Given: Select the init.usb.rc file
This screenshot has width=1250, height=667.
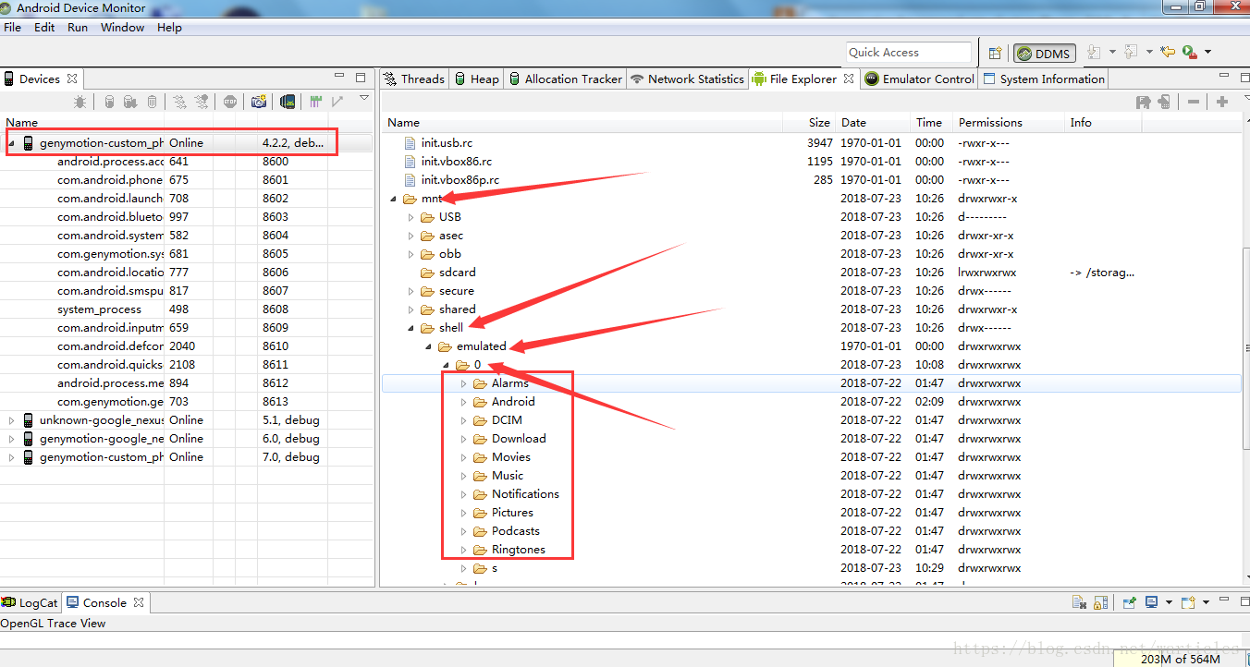Looking at the screenshot, I should [447, 143].
